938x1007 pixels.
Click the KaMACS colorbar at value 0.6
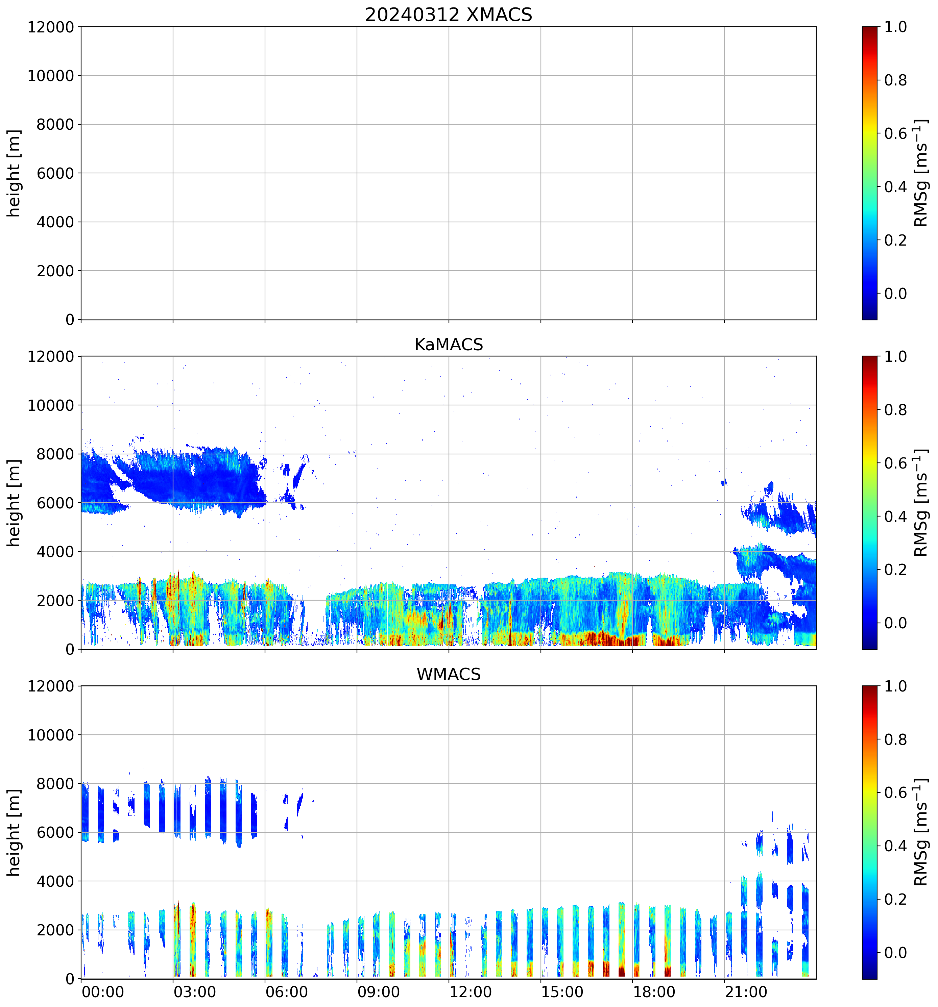coord(869,463)
